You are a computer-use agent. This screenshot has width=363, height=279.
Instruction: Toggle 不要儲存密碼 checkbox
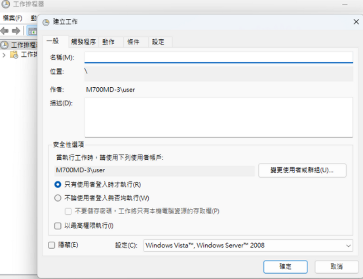coord(68,212)
